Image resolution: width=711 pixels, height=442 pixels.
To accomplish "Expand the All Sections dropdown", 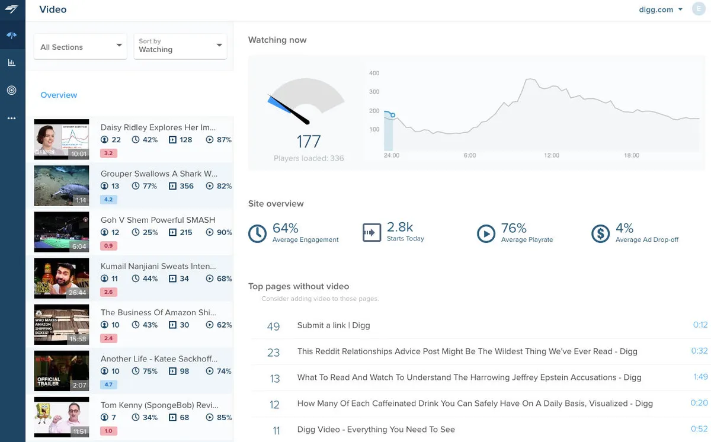I will point(81,47).
